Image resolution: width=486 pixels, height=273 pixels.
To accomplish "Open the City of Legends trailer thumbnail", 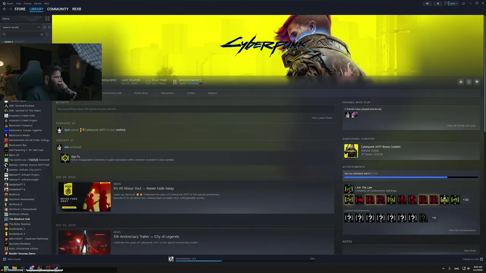I will click(x=85, y=242).
